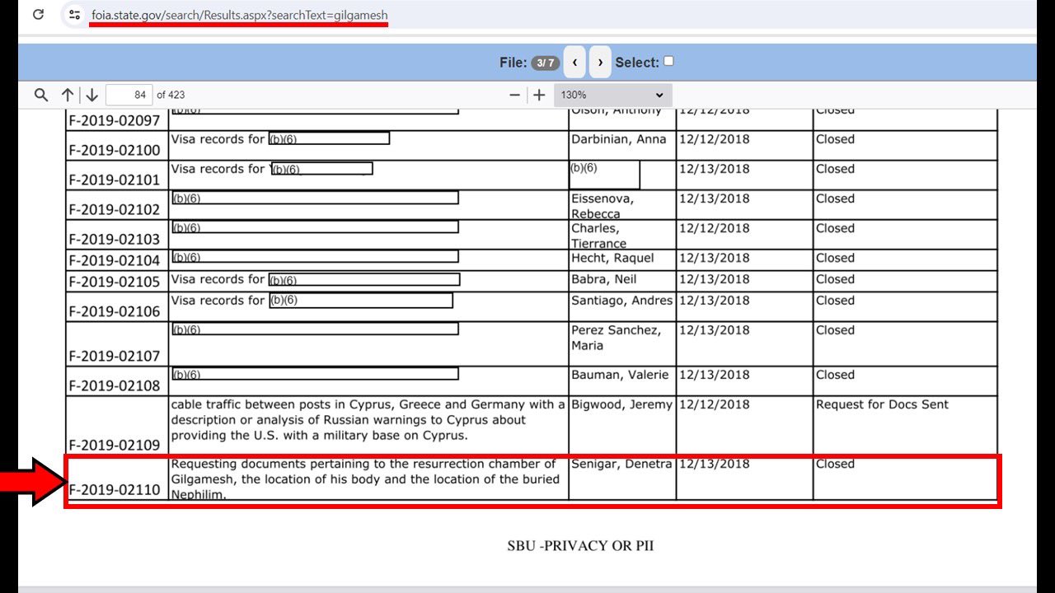Tick the Select checkbox
The image size is (1055, 593).
click(x=668, y=61)
